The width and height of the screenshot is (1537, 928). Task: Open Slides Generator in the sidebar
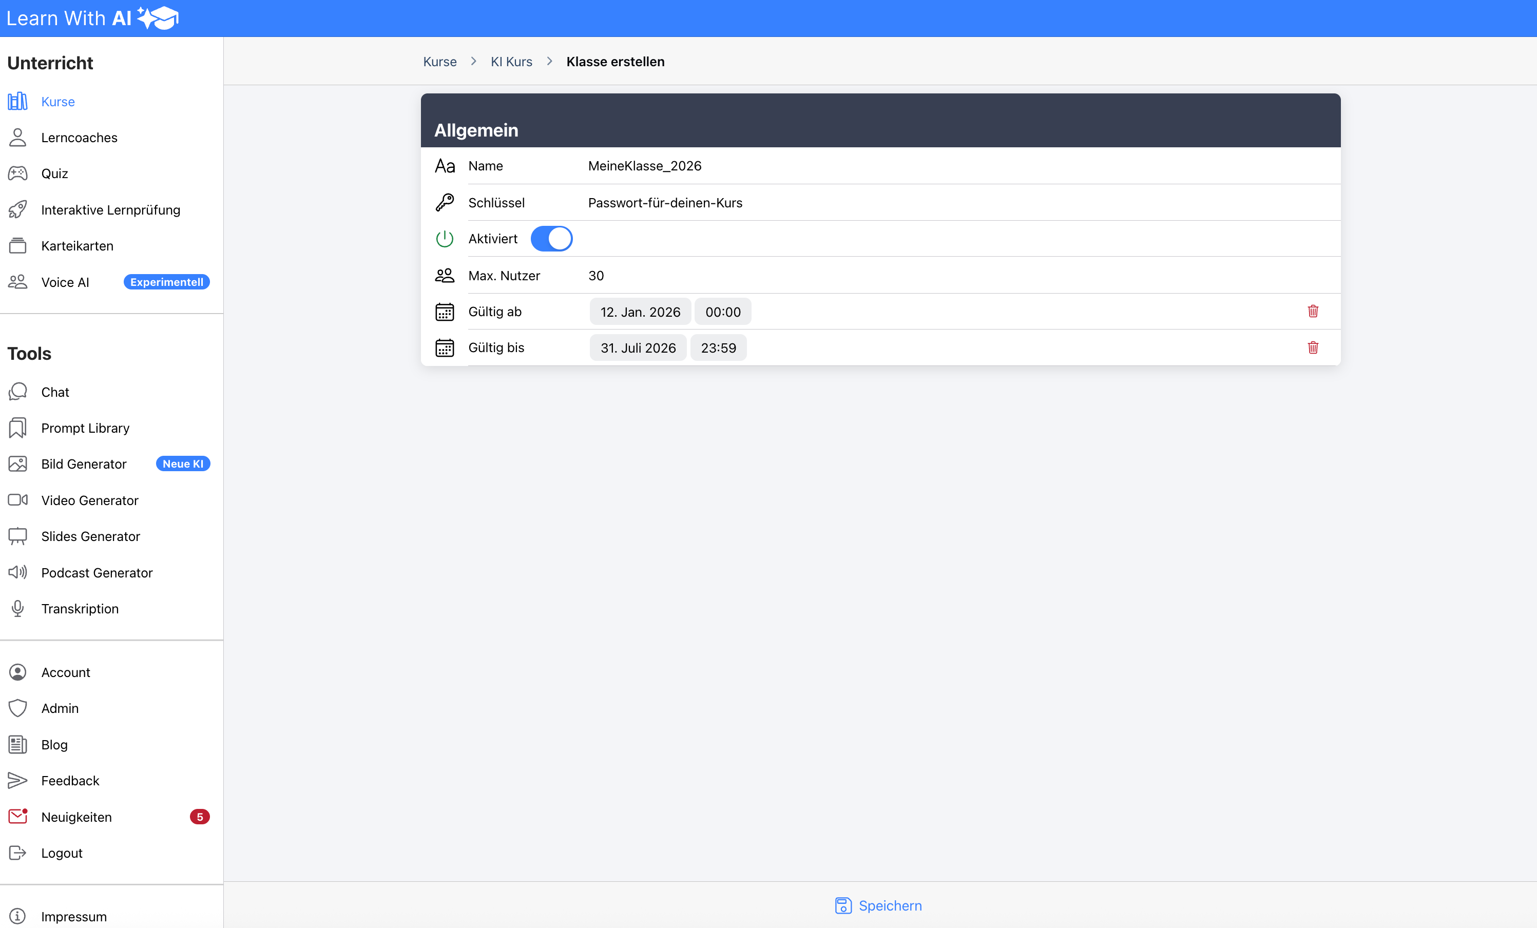(90, 536)
